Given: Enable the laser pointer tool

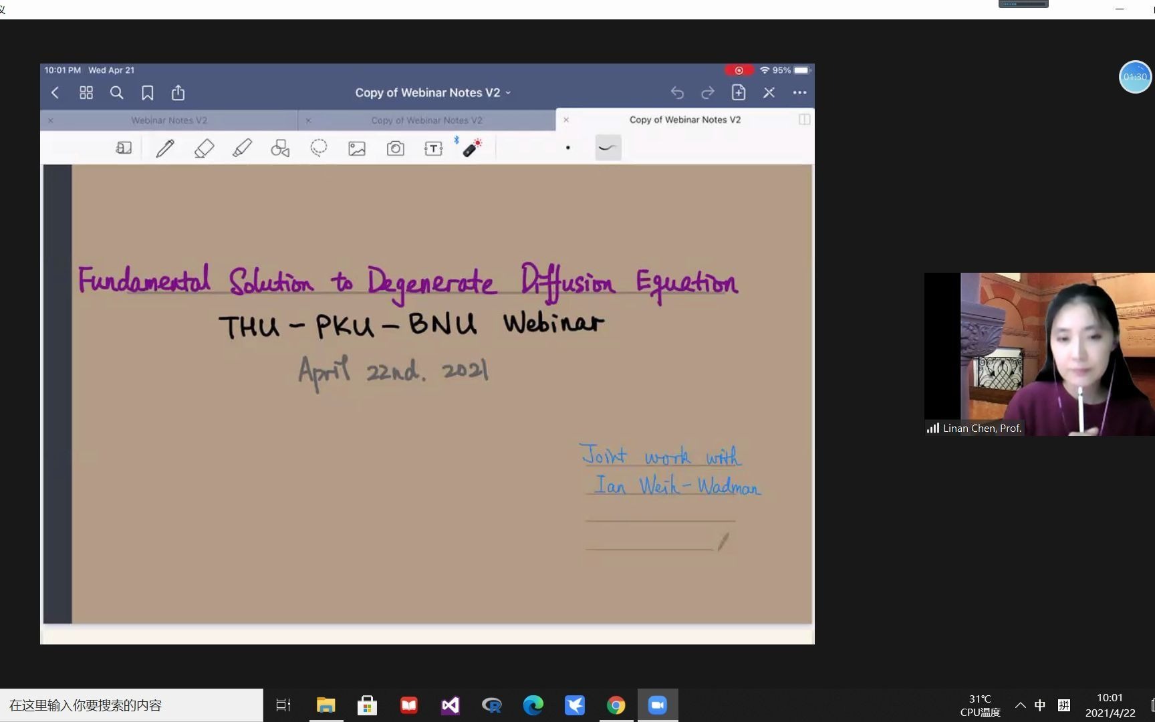Looking at the screenshot, I should click(x=473, y=148).
